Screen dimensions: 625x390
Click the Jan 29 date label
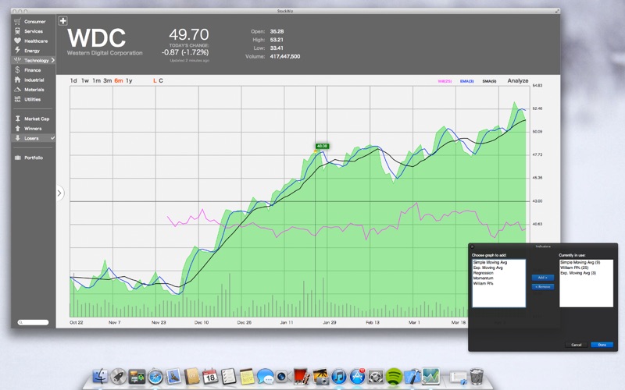pyautogui.click(x=329, y=322)
